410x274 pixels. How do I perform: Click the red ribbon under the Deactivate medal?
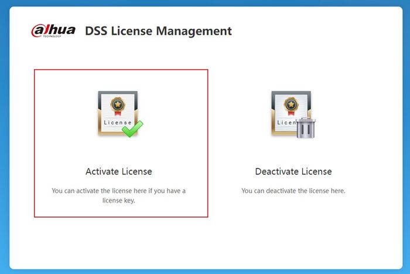tap(291, 113)
